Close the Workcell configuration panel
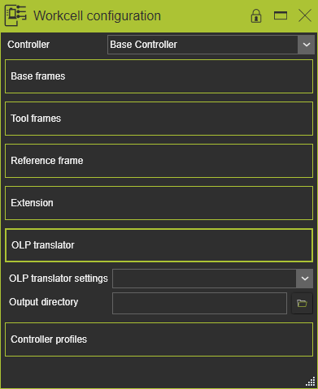 [305, 15]
